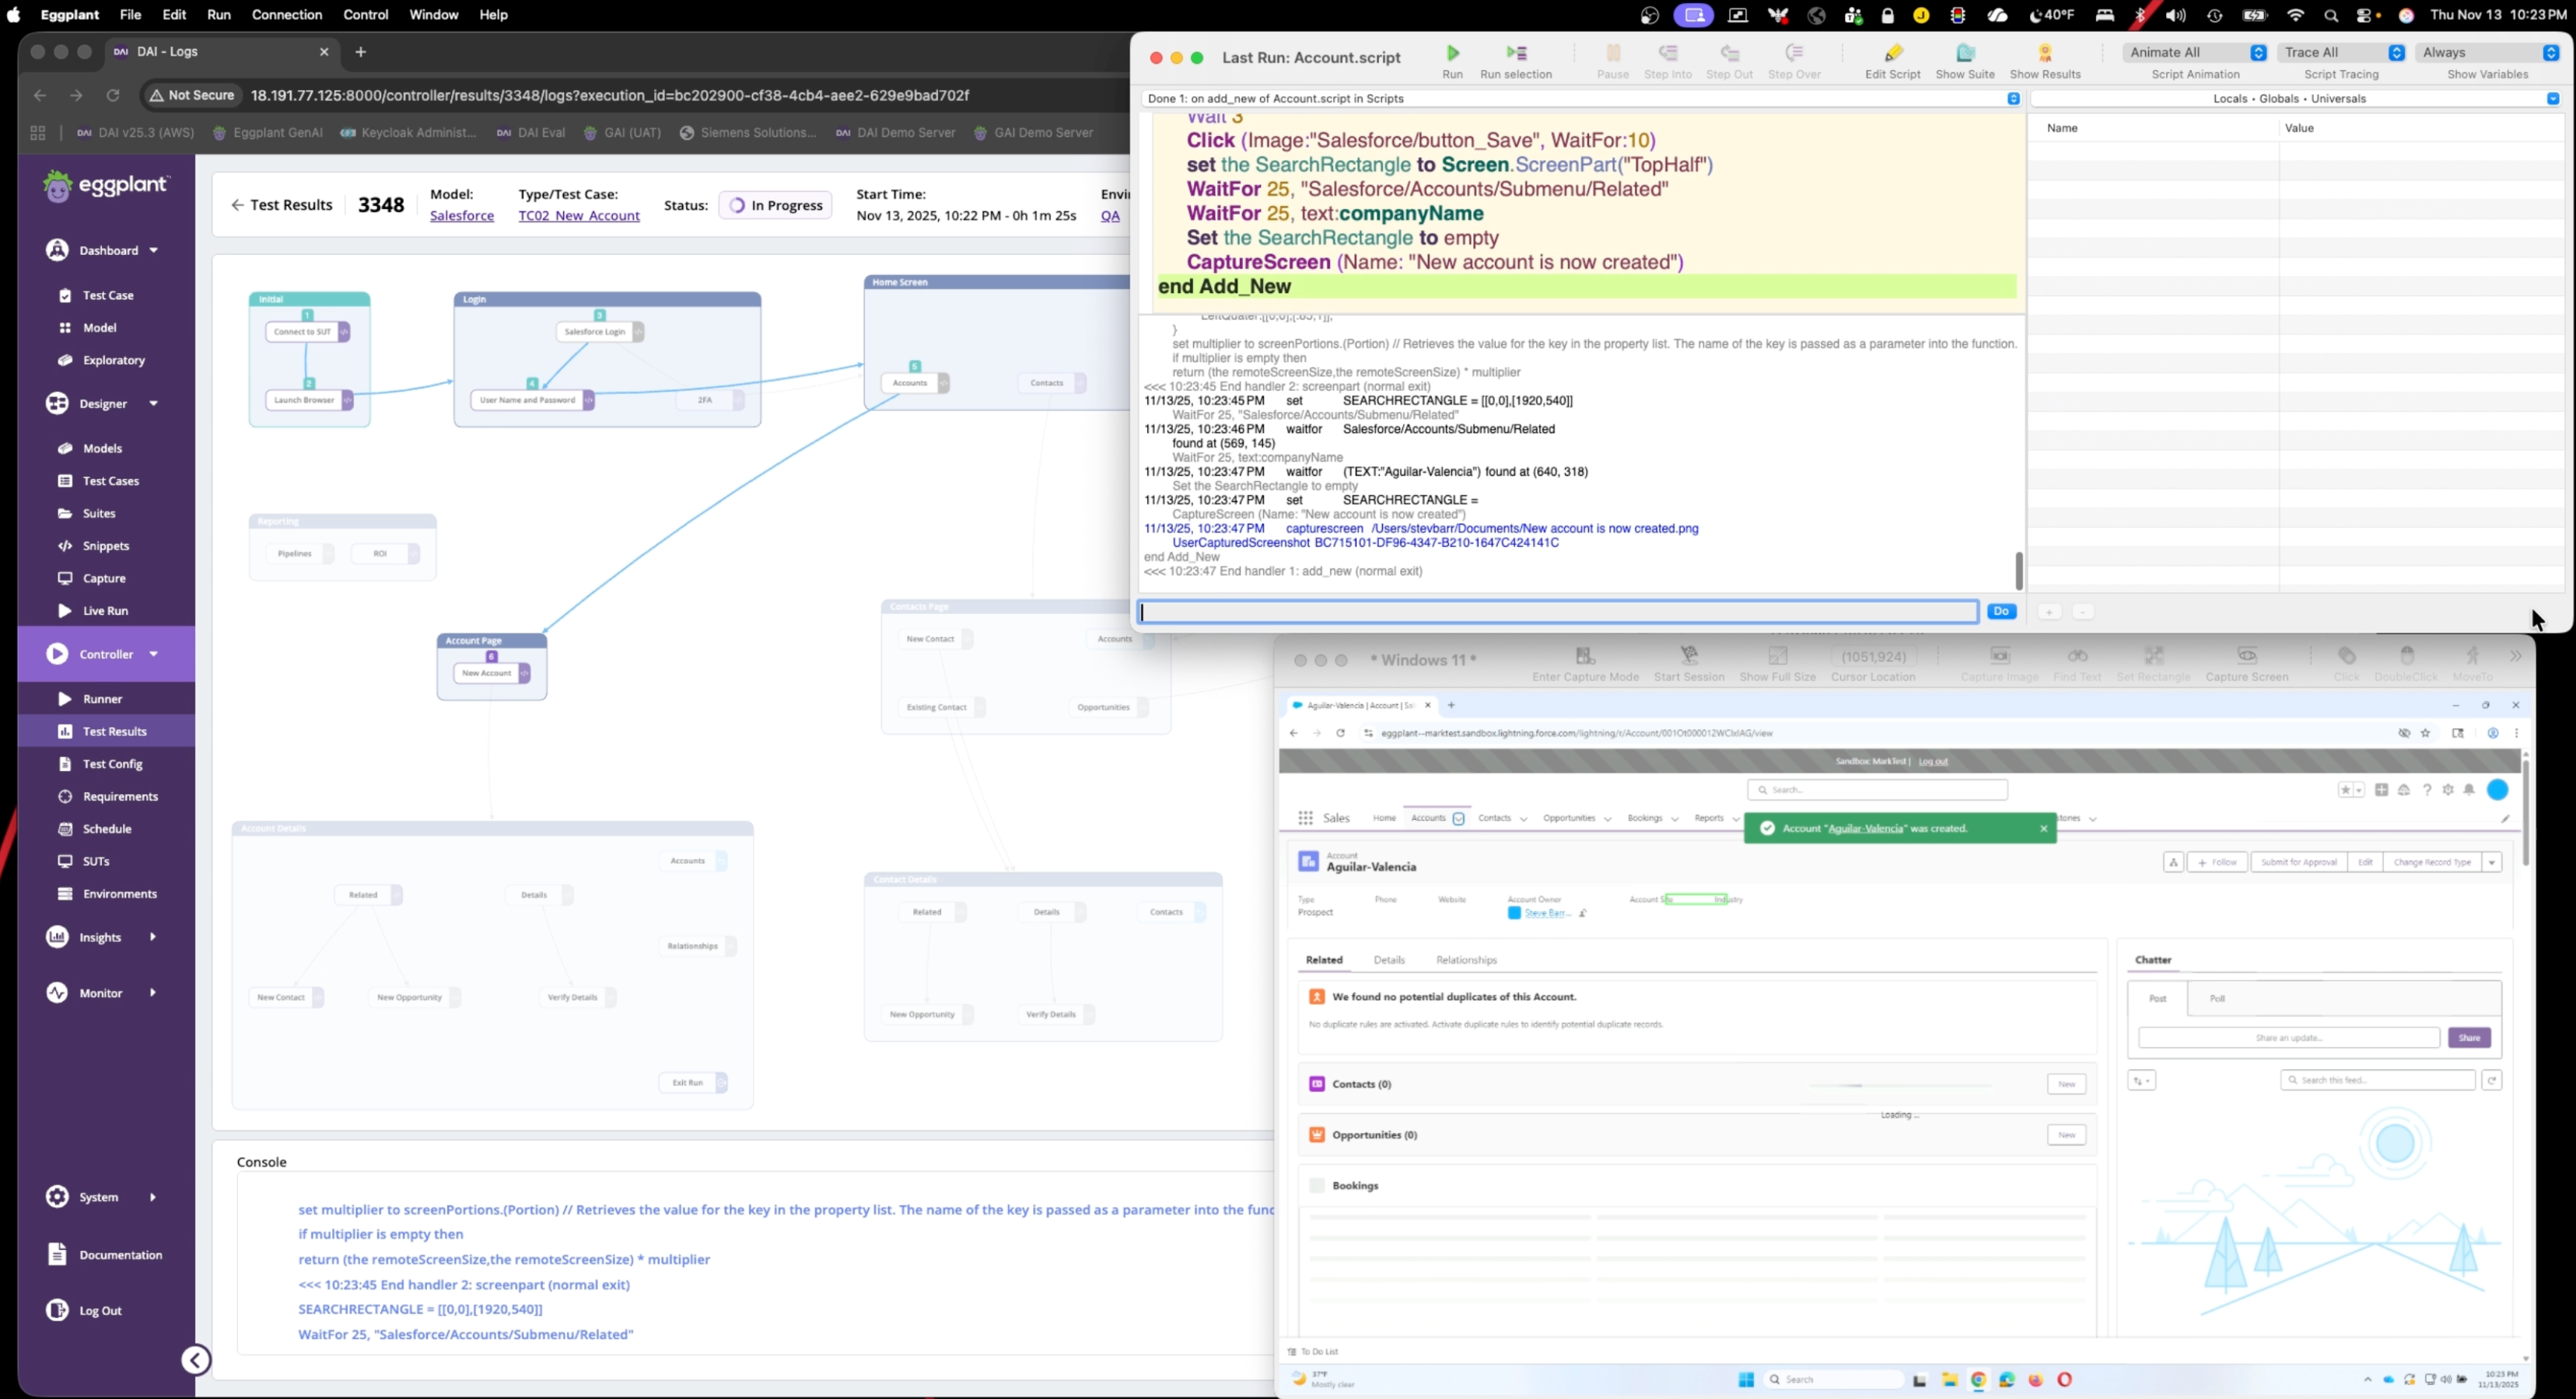The image size is (2576, 1399).
Task: Click the Run icon in the Eggplant script toolbar
Action: (x=1453, y=53)
